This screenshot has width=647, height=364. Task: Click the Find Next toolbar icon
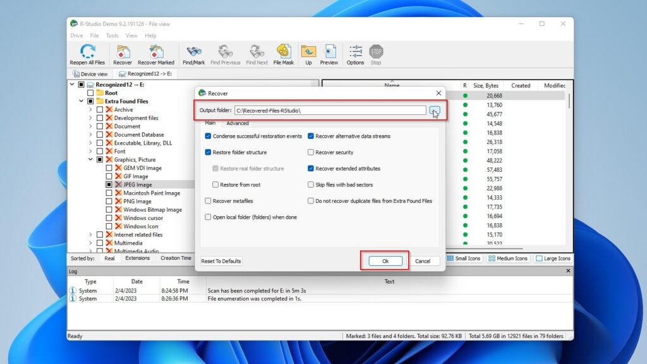pyautogui.click(x=257, y=52)
